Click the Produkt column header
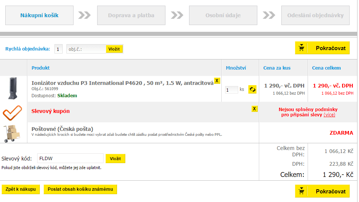This screenshot has width=359, height=202. pos(41,68)
